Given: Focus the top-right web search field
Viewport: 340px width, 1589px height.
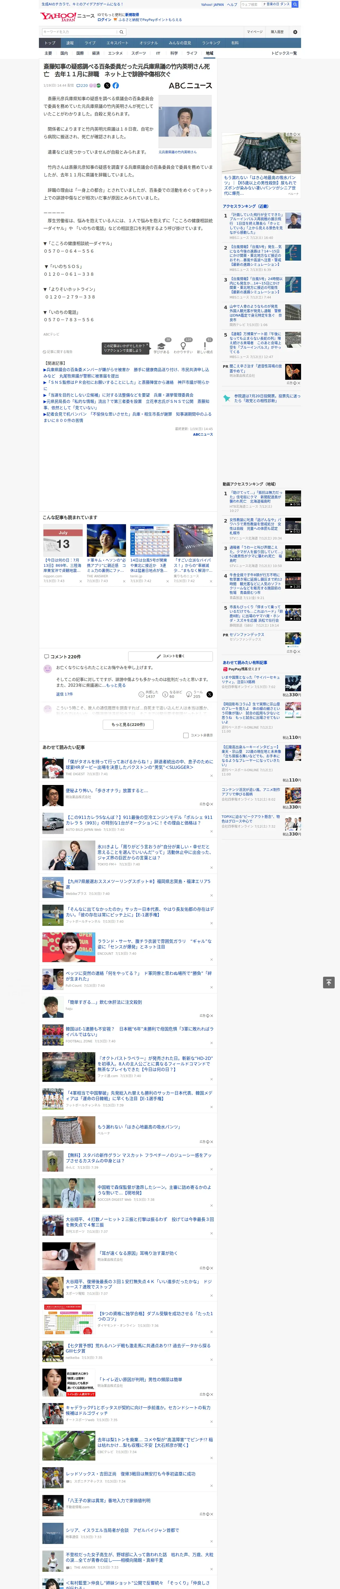Looking at the screenshot, I should click(250, 4).
